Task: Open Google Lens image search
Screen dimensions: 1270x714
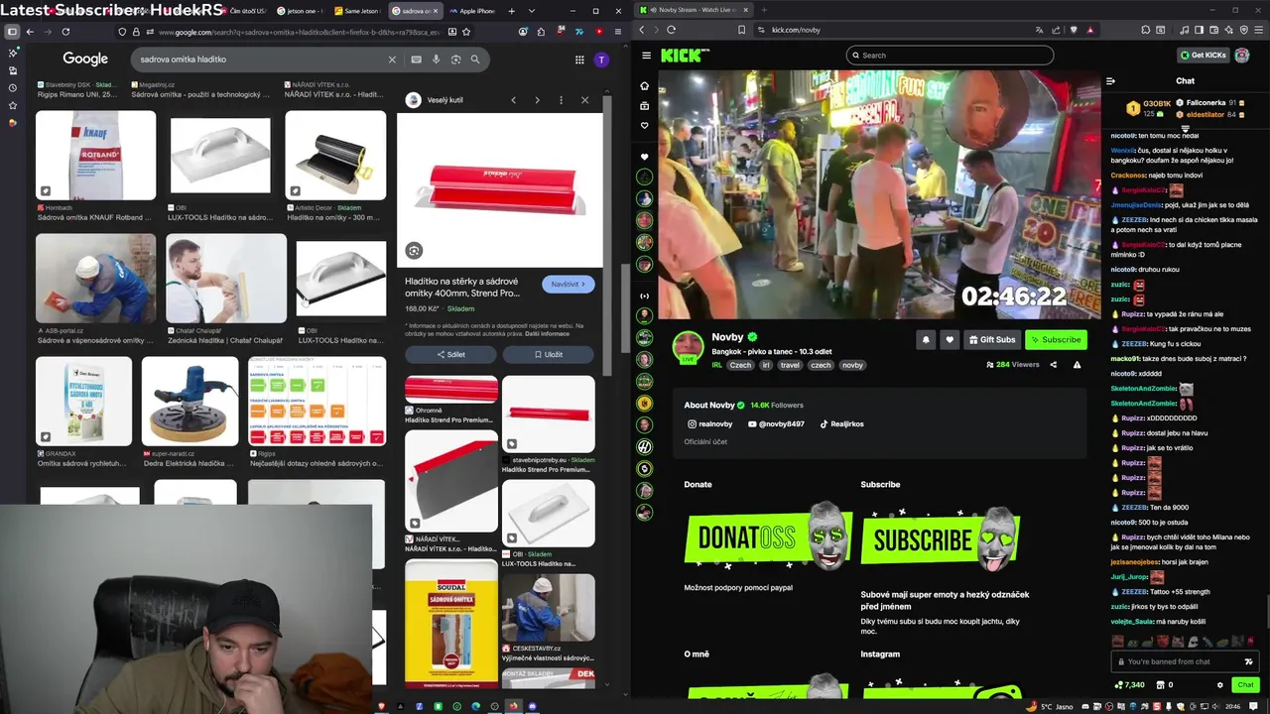Action: click(x=455, y=59)
